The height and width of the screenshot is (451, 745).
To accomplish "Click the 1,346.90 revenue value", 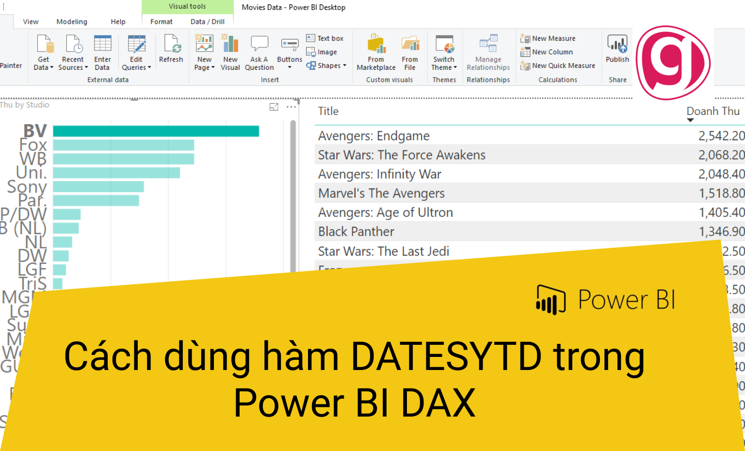I will [721, 232].
